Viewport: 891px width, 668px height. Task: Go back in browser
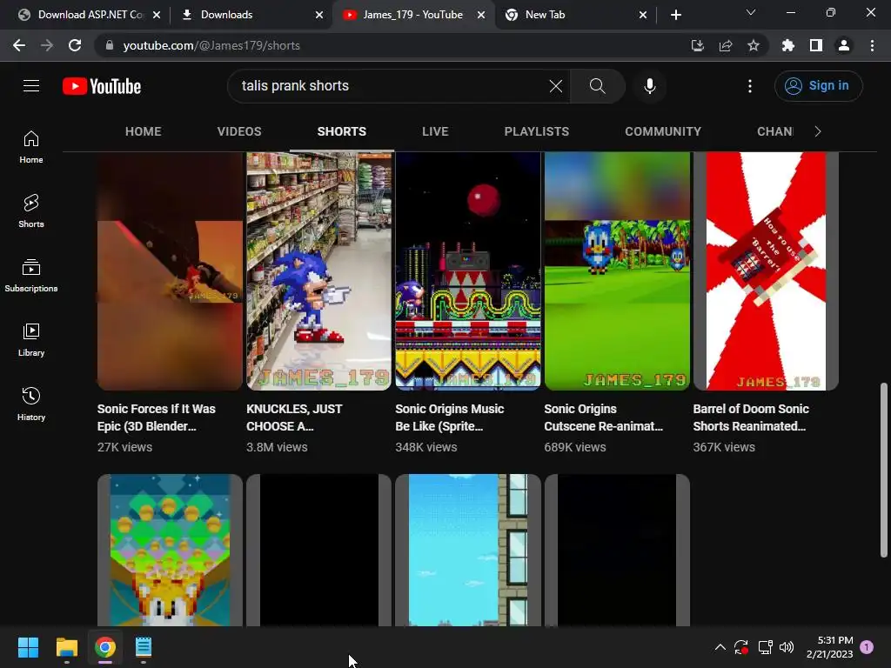(x=19, y=45)
